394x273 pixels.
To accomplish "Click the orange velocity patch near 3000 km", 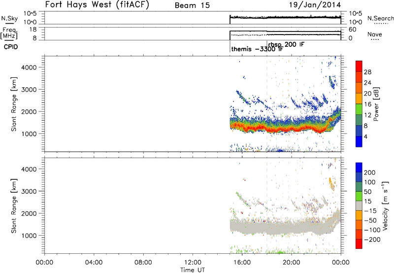I will 331,184.
